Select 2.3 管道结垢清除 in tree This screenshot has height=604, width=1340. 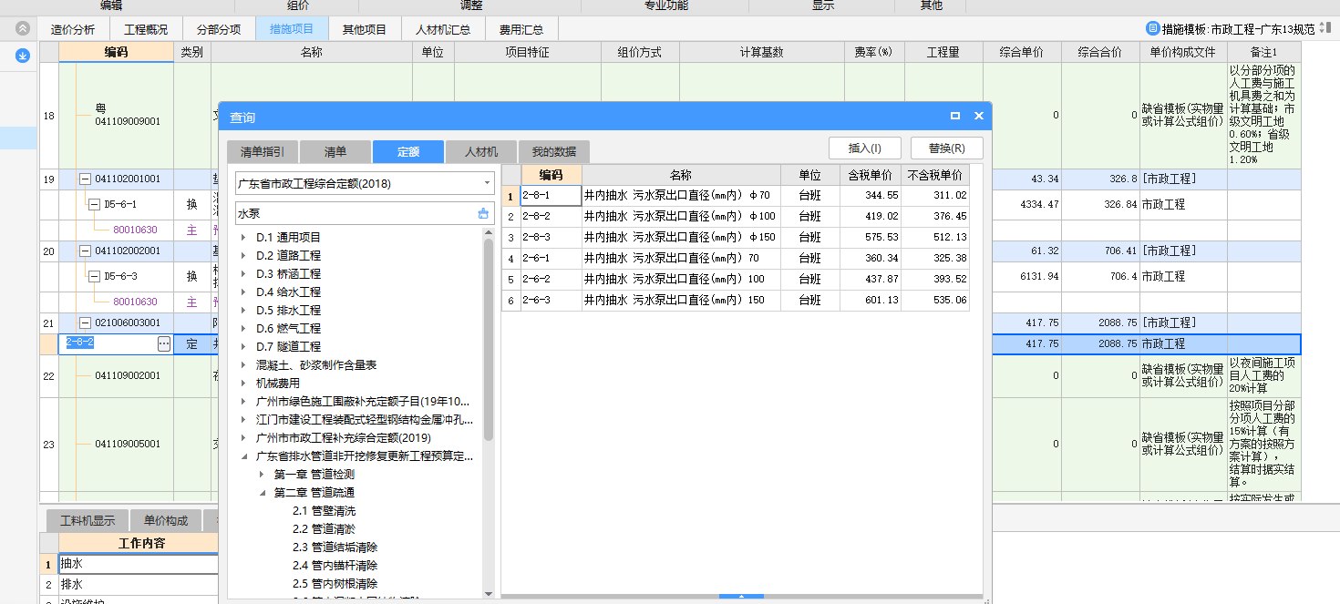click(x=335, y=547)
